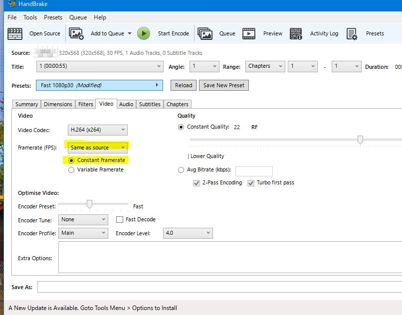Click the Save As path field
This screenshot has height=315, width=402.
tap(219, 287)
